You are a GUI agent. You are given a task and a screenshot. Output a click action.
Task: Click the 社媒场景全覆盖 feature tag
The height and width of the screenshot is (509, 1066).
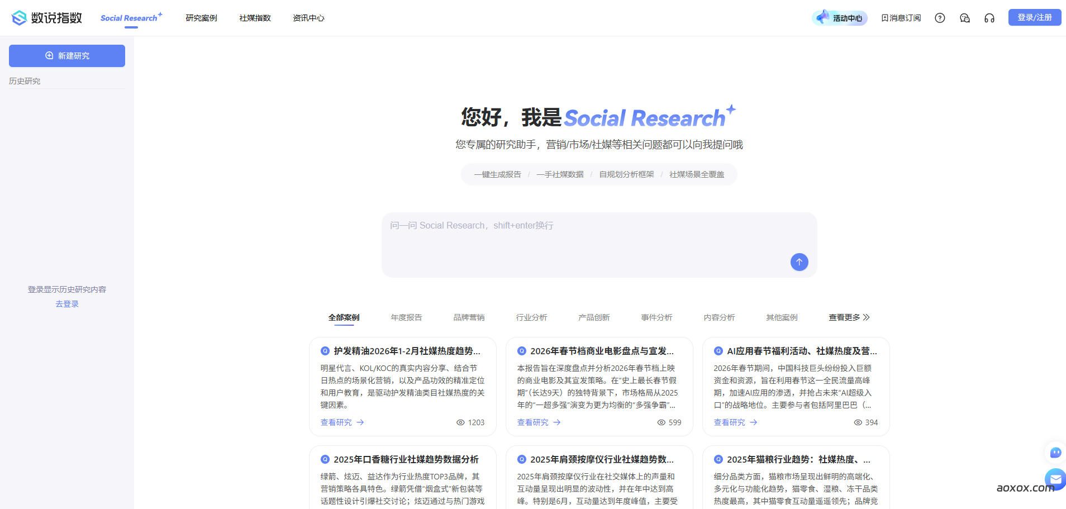click(697, 174)
